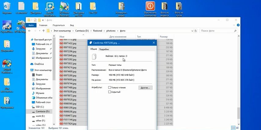261x130 pixels.
Task: Enable the Только чтение checkbox
Action: (109, 87)
